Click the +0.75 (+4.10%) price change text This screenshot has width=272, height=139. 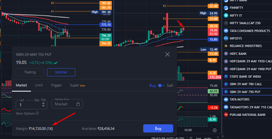tap(41, 63)
